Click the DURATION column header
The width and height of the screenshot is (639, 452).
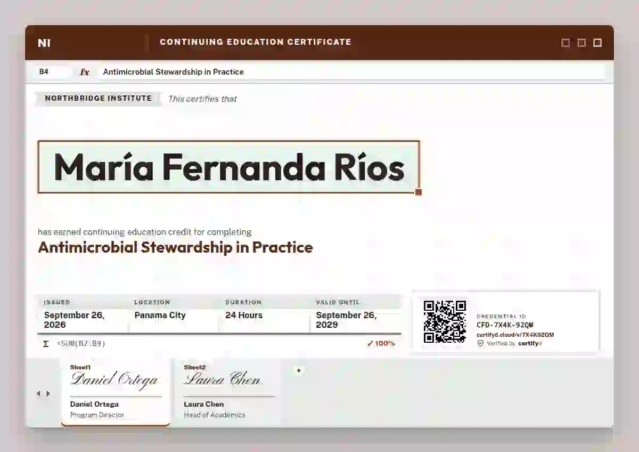point(243,302)
